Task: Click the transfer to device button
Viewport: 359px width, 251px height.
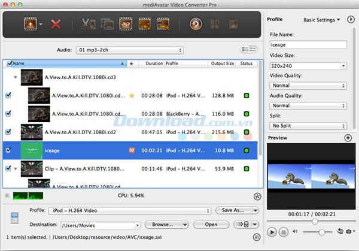Action: (242, 225)
